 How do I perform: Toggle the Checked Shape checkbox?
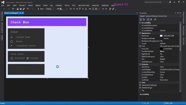[12, 37]
